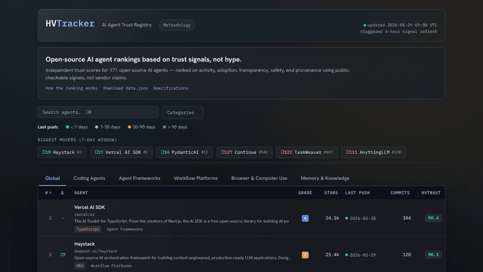
Task: Open the 'How the ranking works' link
Action: pos(72,88)
